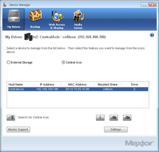
Task: Click the Maxtor Manager title bar icon
Action: point(5,5)
